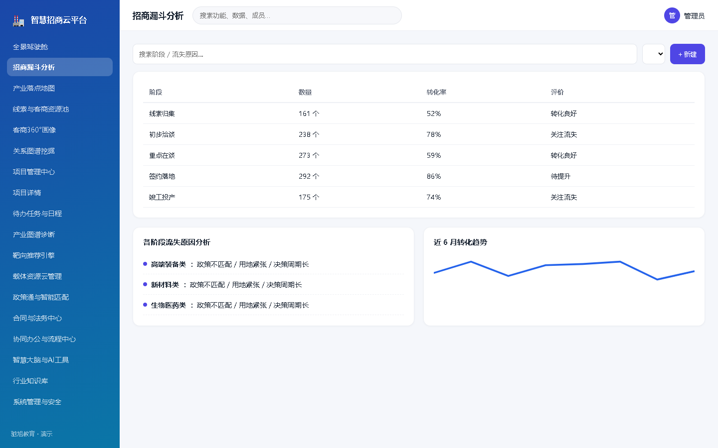Open 行业知识库

60,381
